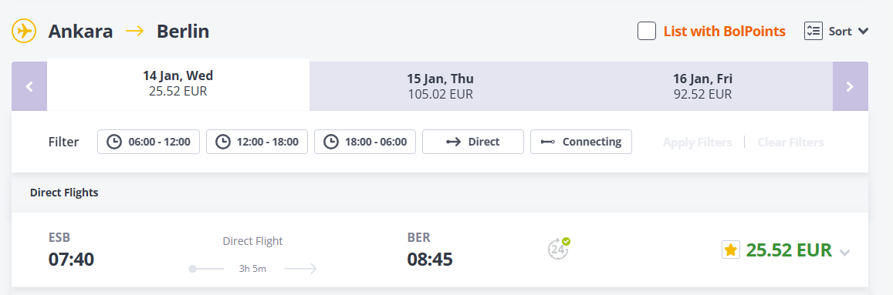This screenshot has height=295, width=893.
Task: Click the sort list icon
Action: [814, 31]
